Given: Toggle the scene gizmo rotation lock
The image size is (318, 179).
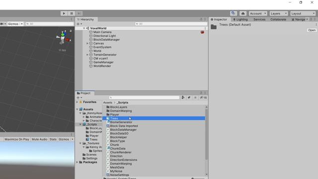Looking at the screenshot, I should [71, 31].
